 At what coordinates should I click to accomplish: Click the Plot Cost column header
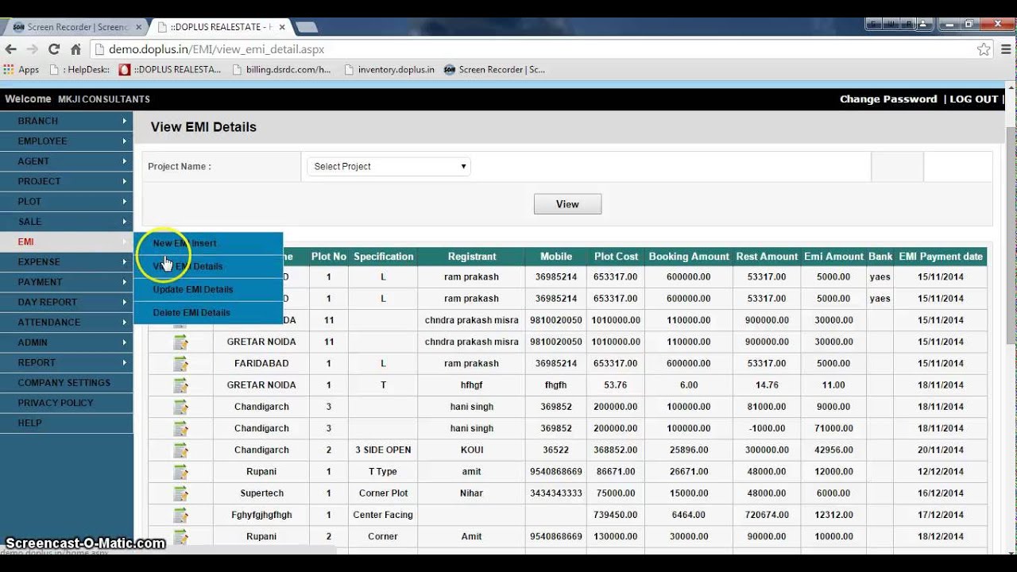[616, 257]
